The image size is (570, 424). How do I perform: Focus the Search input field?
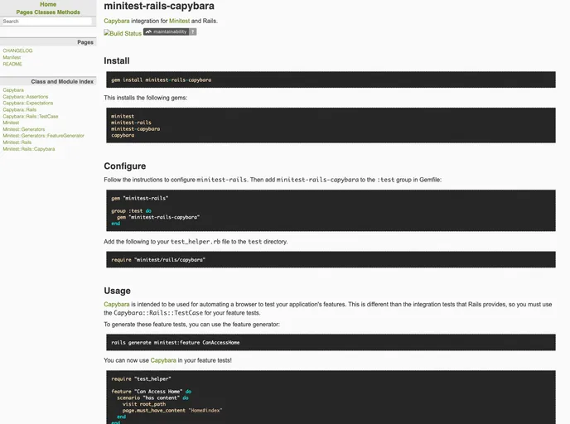47,22
